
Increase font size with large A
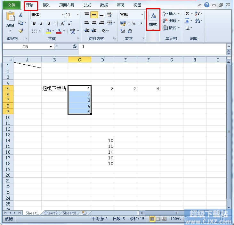click(x=62, y=23)
